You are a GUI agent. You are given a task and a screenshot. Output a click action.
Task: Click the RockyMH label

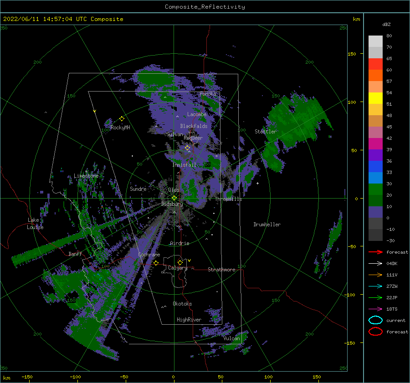tap(120, 128)
